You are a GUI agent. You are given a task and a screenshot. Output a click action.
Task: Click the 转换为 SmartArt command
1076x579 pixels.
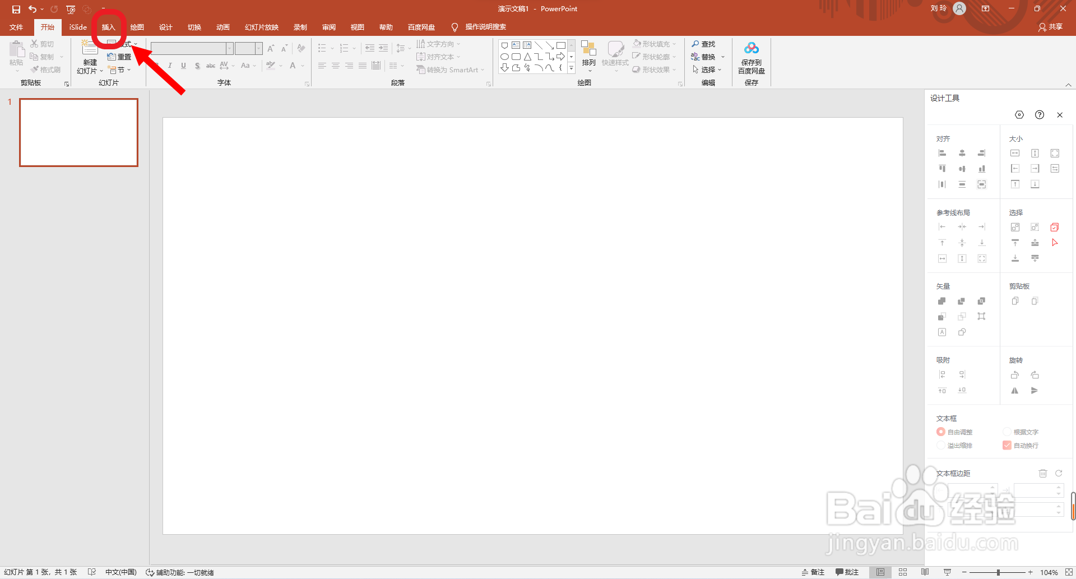pos(450,70)
